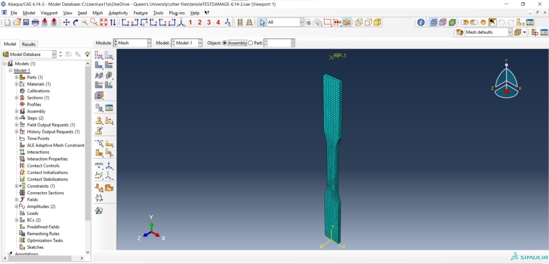
Task: Select the Part radio button
Action: coord(250,43)
